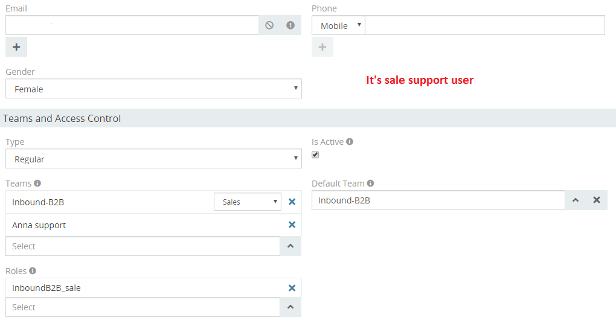Remove InboundB2B_sale role with X icon
This screenshot has height=326, width=616.
[x=292, y=288]
